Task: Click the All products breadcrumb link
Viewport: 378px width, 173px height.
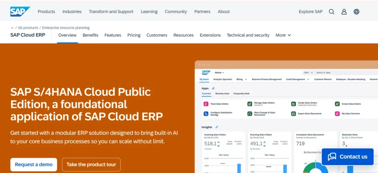Action: coord(28,28)
